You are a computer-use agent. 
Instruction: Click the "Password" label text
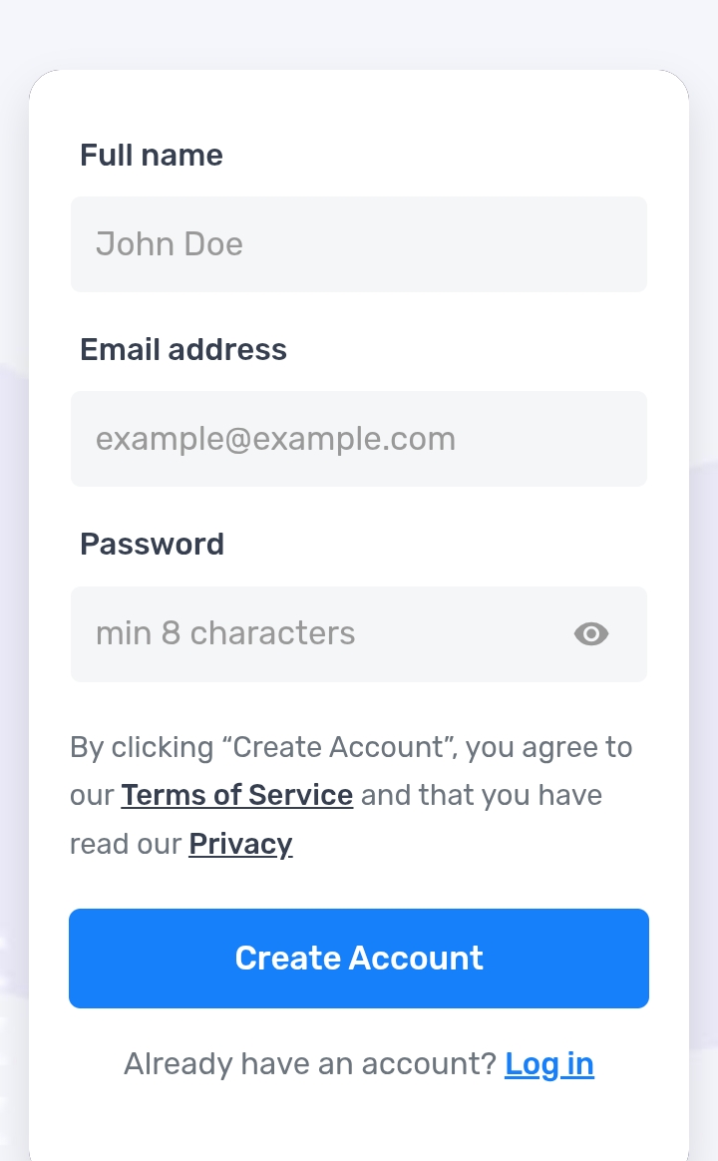pyautogui.click(x=152, y=544)
